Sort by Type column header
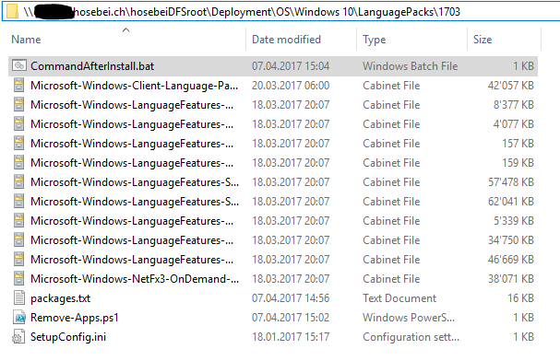Viewport: 560px width, 361px height. click(375, 40)
